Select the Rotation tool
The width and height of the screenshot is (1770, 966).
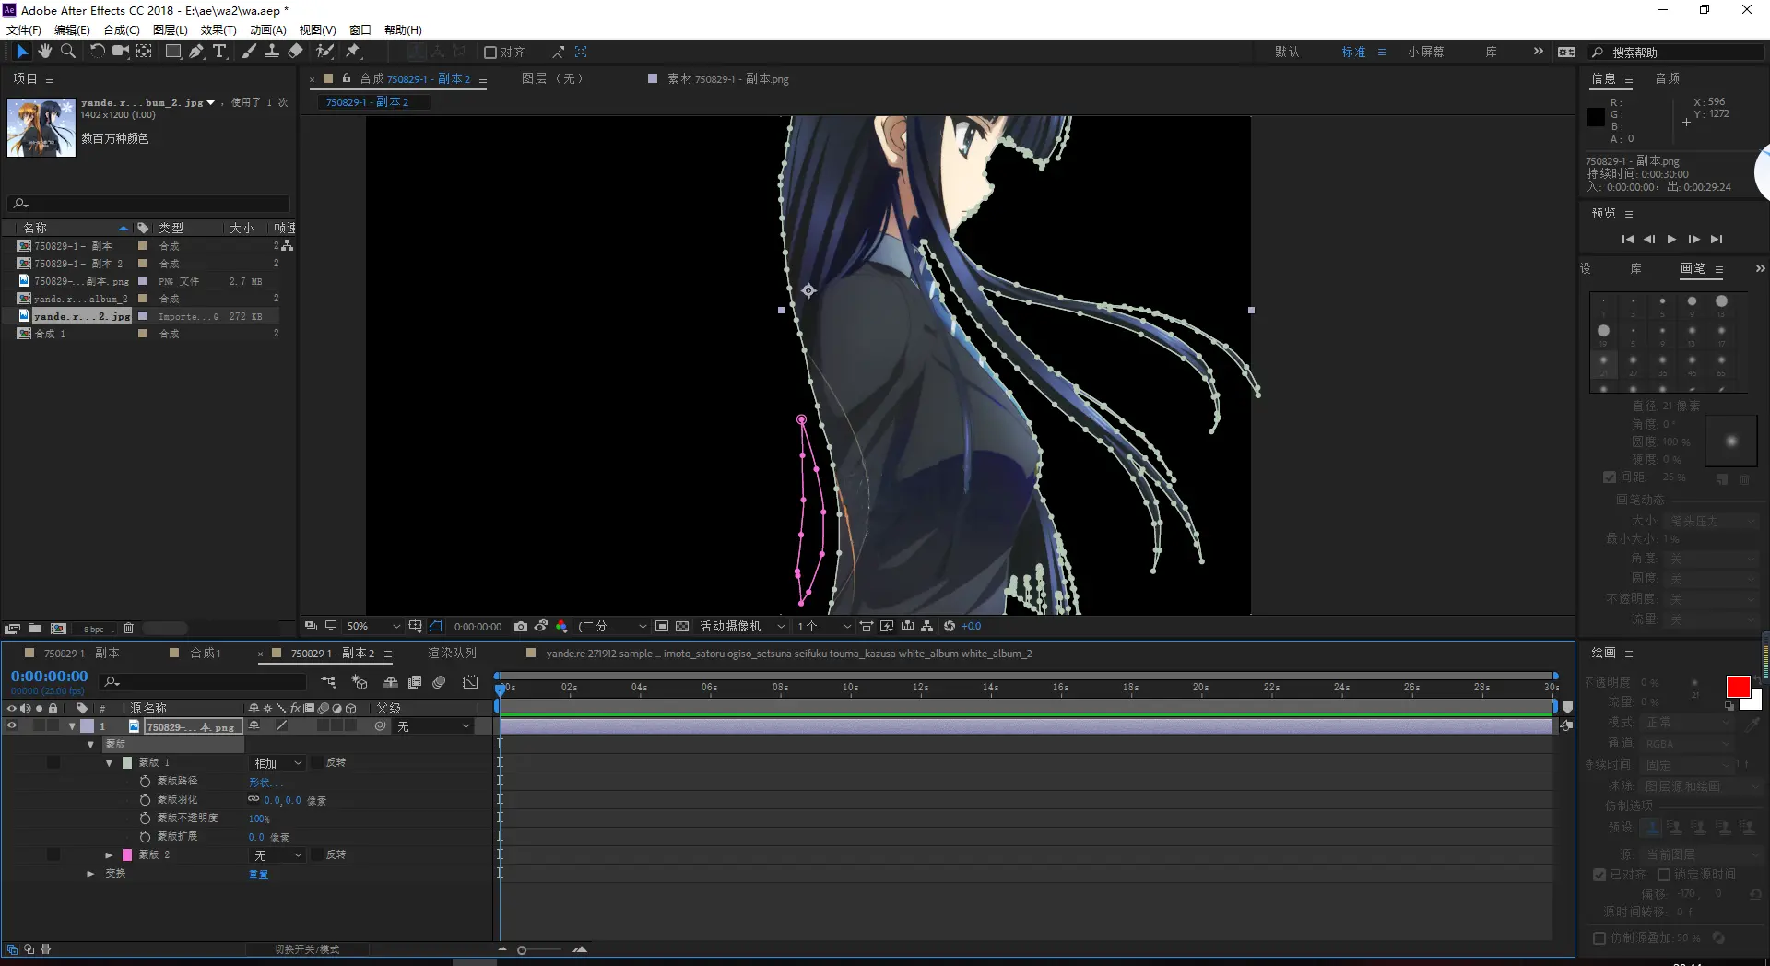point(97,52)
